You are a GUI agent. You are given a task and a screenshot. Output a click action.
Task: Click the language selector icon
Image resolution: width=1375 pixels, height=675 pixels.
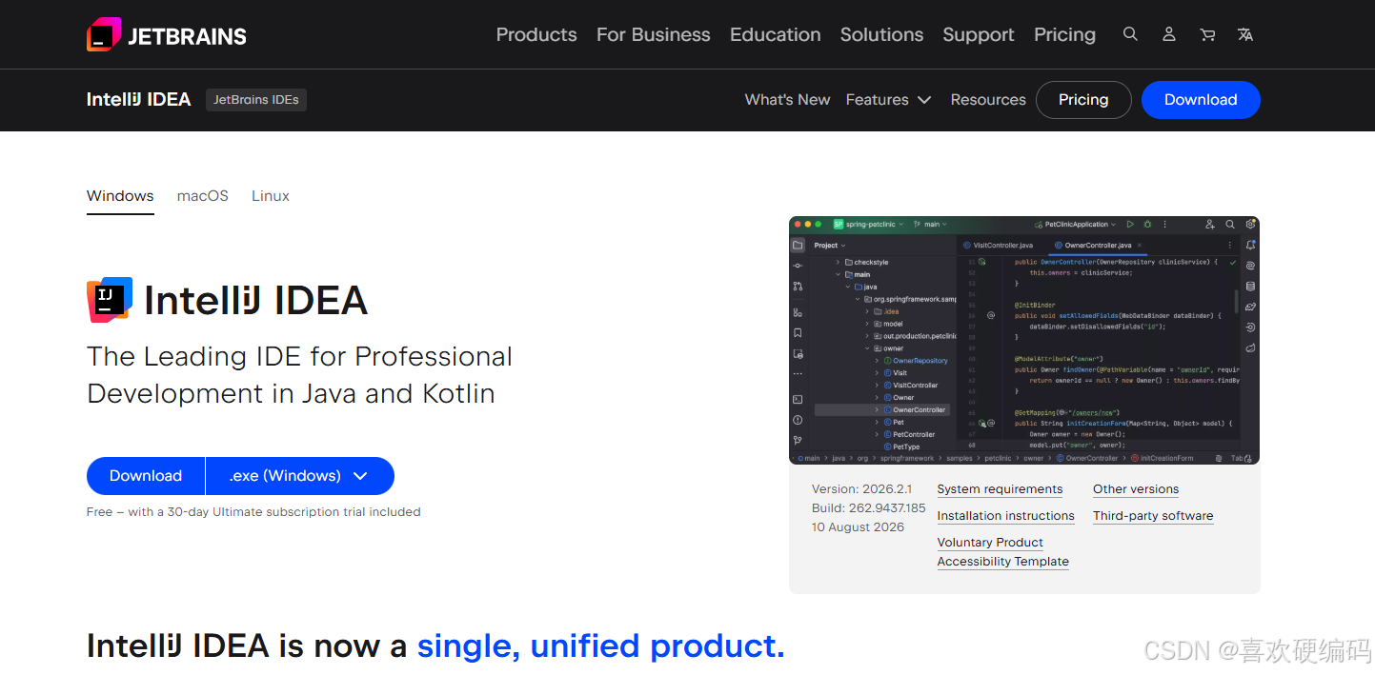tap(1245, 34)
